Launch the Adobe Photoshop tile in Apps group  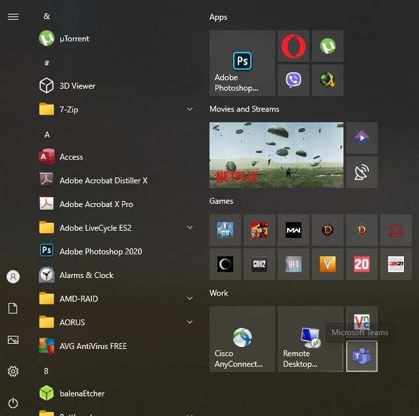pyautogui.click(x=242, y=63)
